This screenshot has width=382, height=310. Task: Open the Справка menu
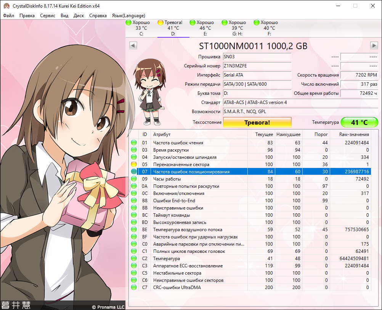point(98,16)
